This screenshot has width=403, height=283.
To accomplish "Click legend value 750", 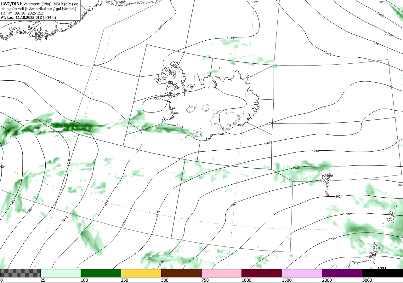I will [x=205, y=280].
